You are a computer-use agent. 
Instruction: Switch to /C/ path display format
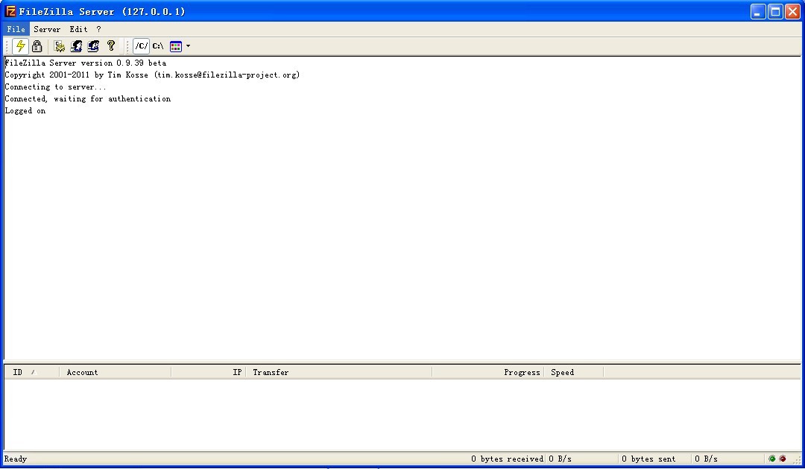click(141, 46)
